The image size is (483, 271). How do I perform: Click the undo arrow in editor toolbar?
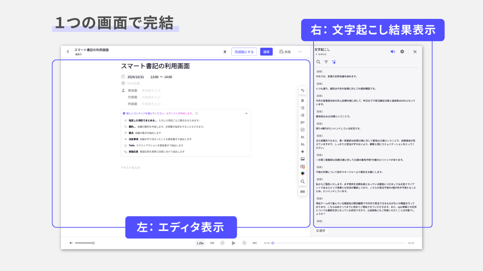[x=303, y=91]
